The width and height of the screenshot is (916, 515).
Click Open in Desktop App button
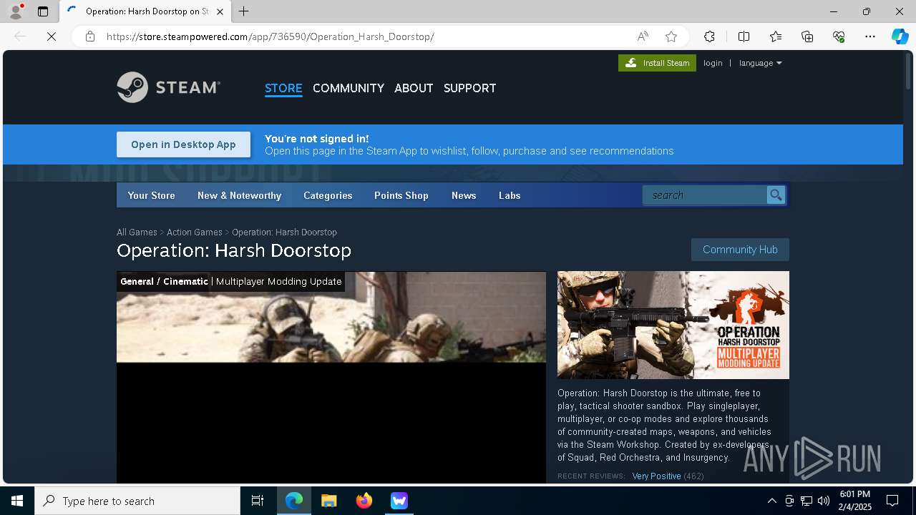tap(183, 144)
